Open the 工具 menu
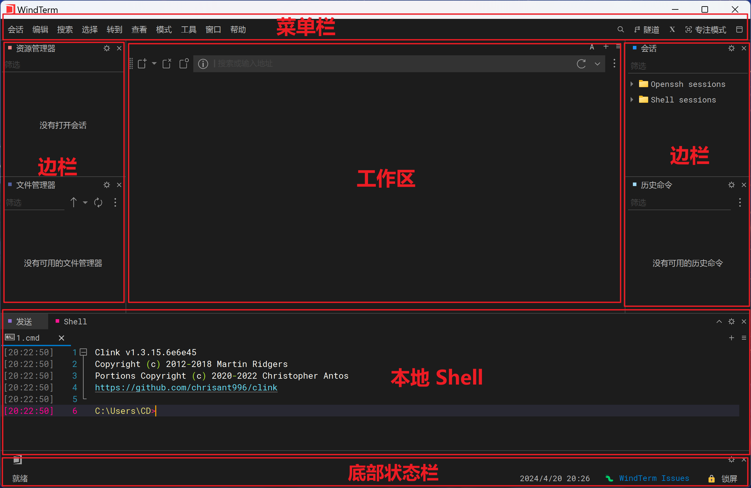 [x=188, y=30]
